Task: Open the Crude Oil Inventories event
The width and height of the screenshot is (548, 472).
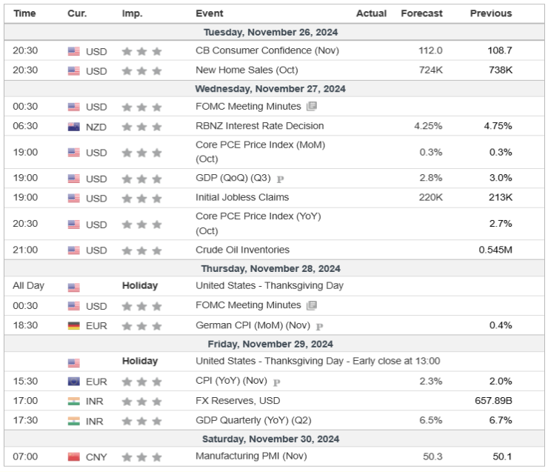Action: pyautogui.click(x=242, y=250)
